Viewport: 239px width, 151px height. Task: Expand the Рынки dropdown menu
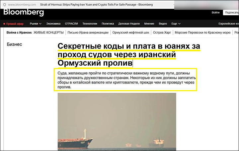tap(36, 24)
